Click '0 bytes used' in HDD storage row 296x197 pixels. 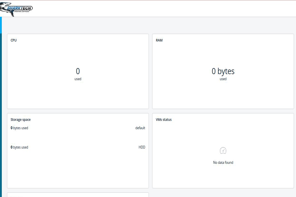(19, 147)
